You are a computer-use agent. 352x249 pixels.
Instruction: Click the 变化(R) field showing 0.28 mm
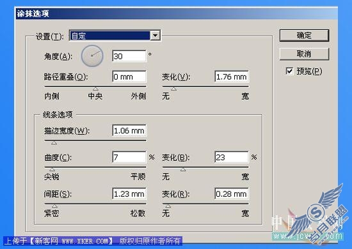tap(232, 193)
